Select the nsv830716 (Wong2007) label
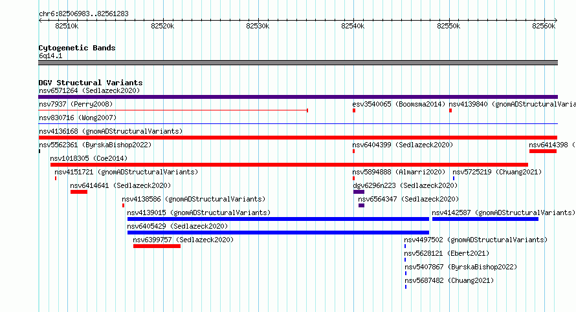 (78, 118)
